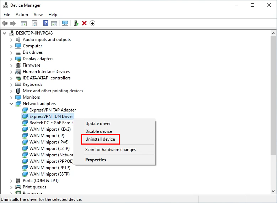The height and width of the screenshot is (203, 277).
Task: Click the blue Help question-mark icon
Action: [x=46, y=23]
